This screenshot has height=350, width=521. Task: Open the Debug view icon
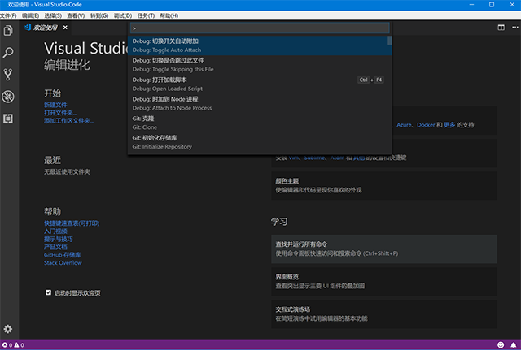point(8,97)
